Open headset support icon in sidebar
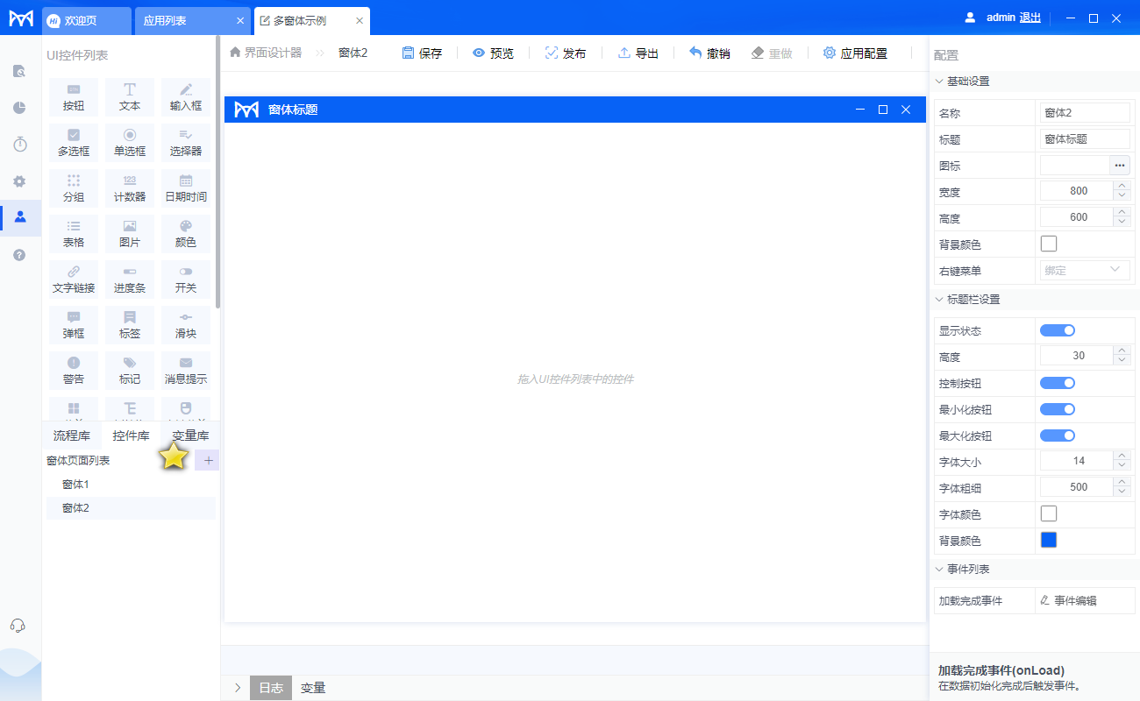Viewport: 1140px width, 701px height. pyautogui.click(x=18, y=625)
